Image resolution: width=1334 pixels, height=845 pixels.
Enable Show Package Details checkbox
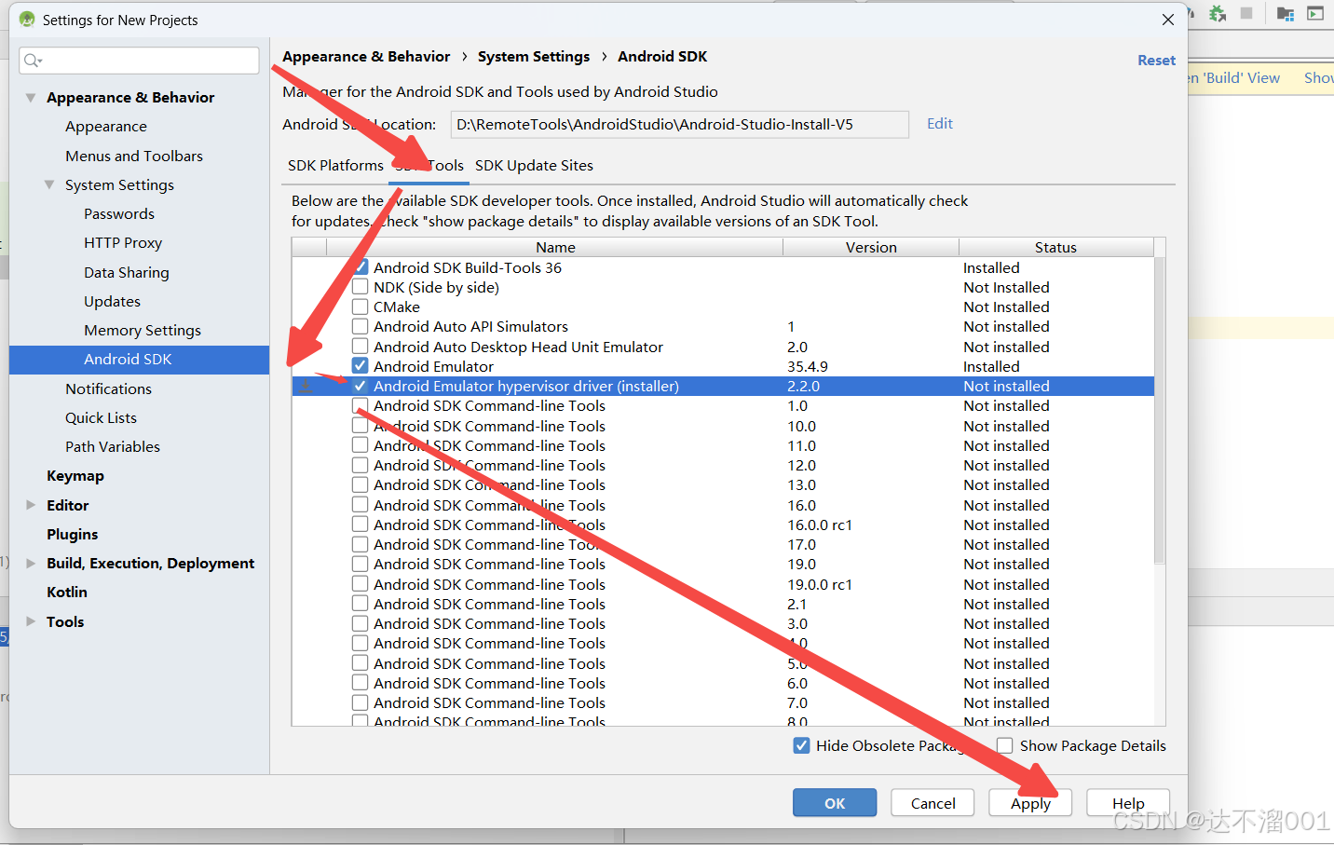(1005, 745)
